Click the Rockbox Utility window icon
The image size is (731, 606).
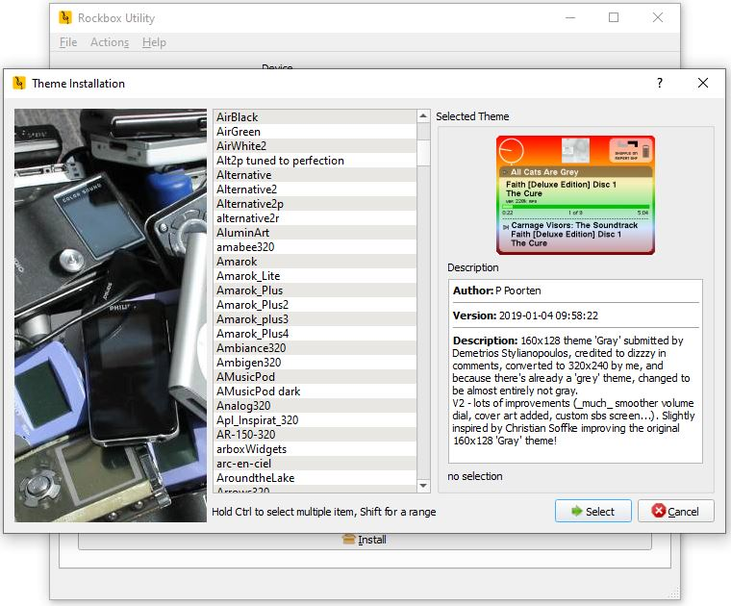click(x=64, y=17)
